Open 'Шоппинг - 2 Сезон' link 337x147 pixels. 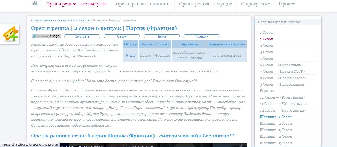pyautogui.click(x=276, y=124)
